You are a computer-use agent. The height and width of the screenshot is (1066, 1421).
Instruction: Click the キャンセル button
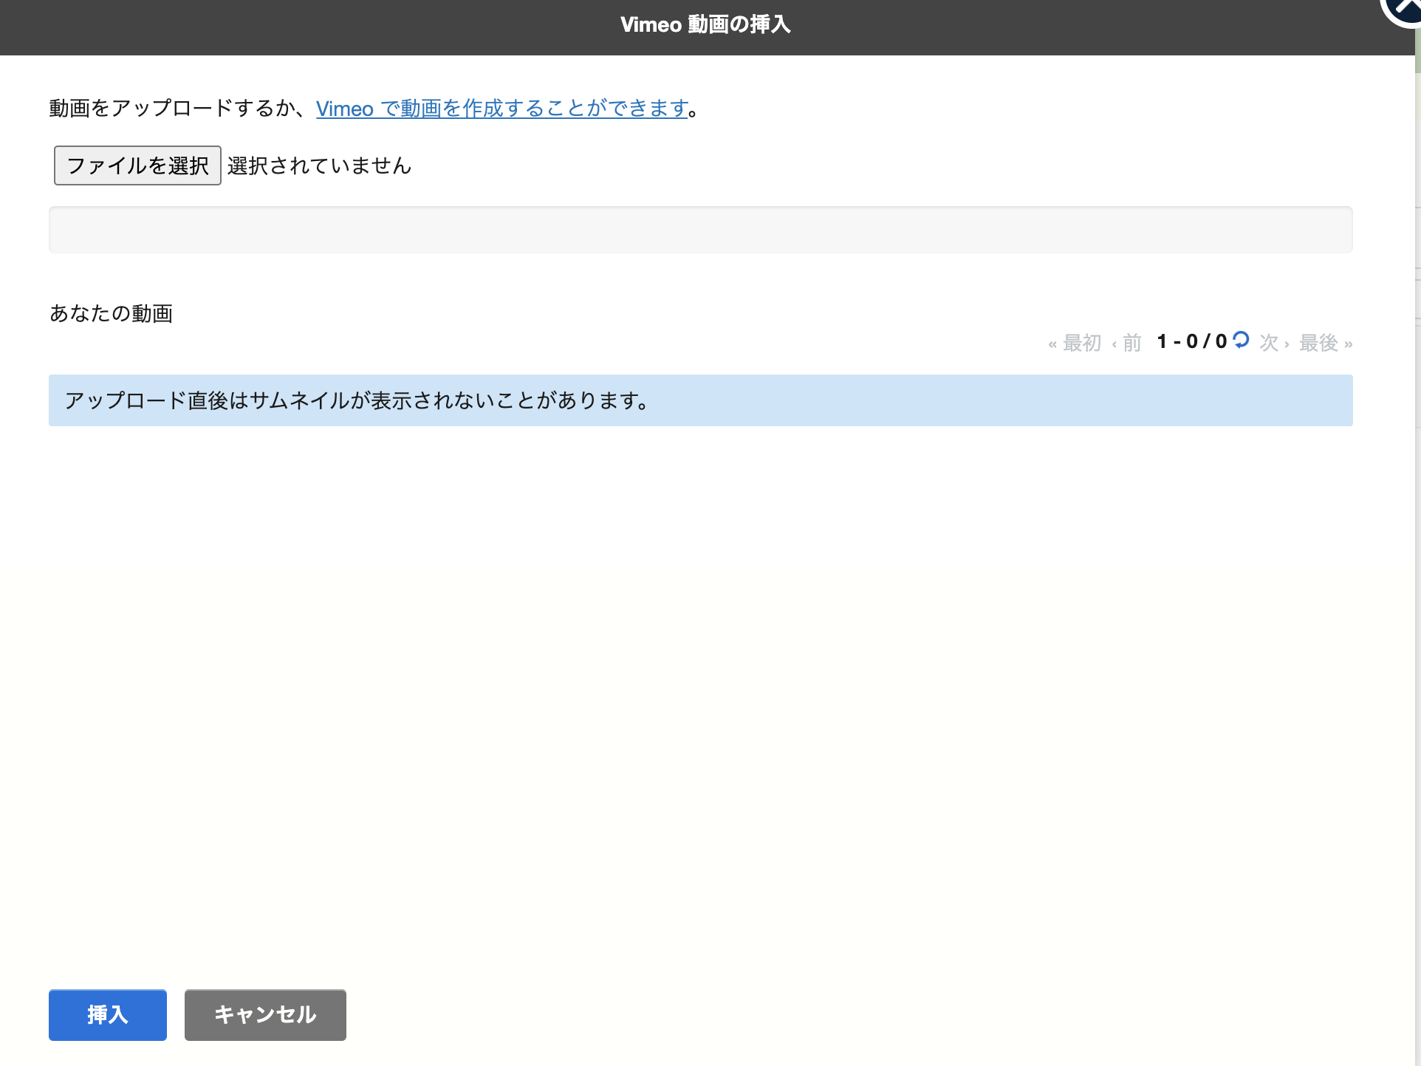point(265,1014)
